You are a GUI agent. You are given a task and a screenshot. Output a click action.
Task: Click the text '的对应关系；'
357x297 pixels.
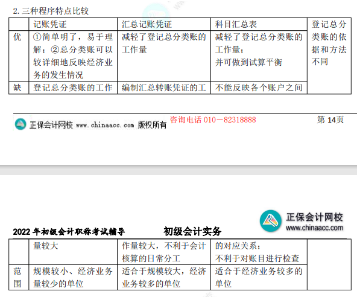[x=238, y=246]
